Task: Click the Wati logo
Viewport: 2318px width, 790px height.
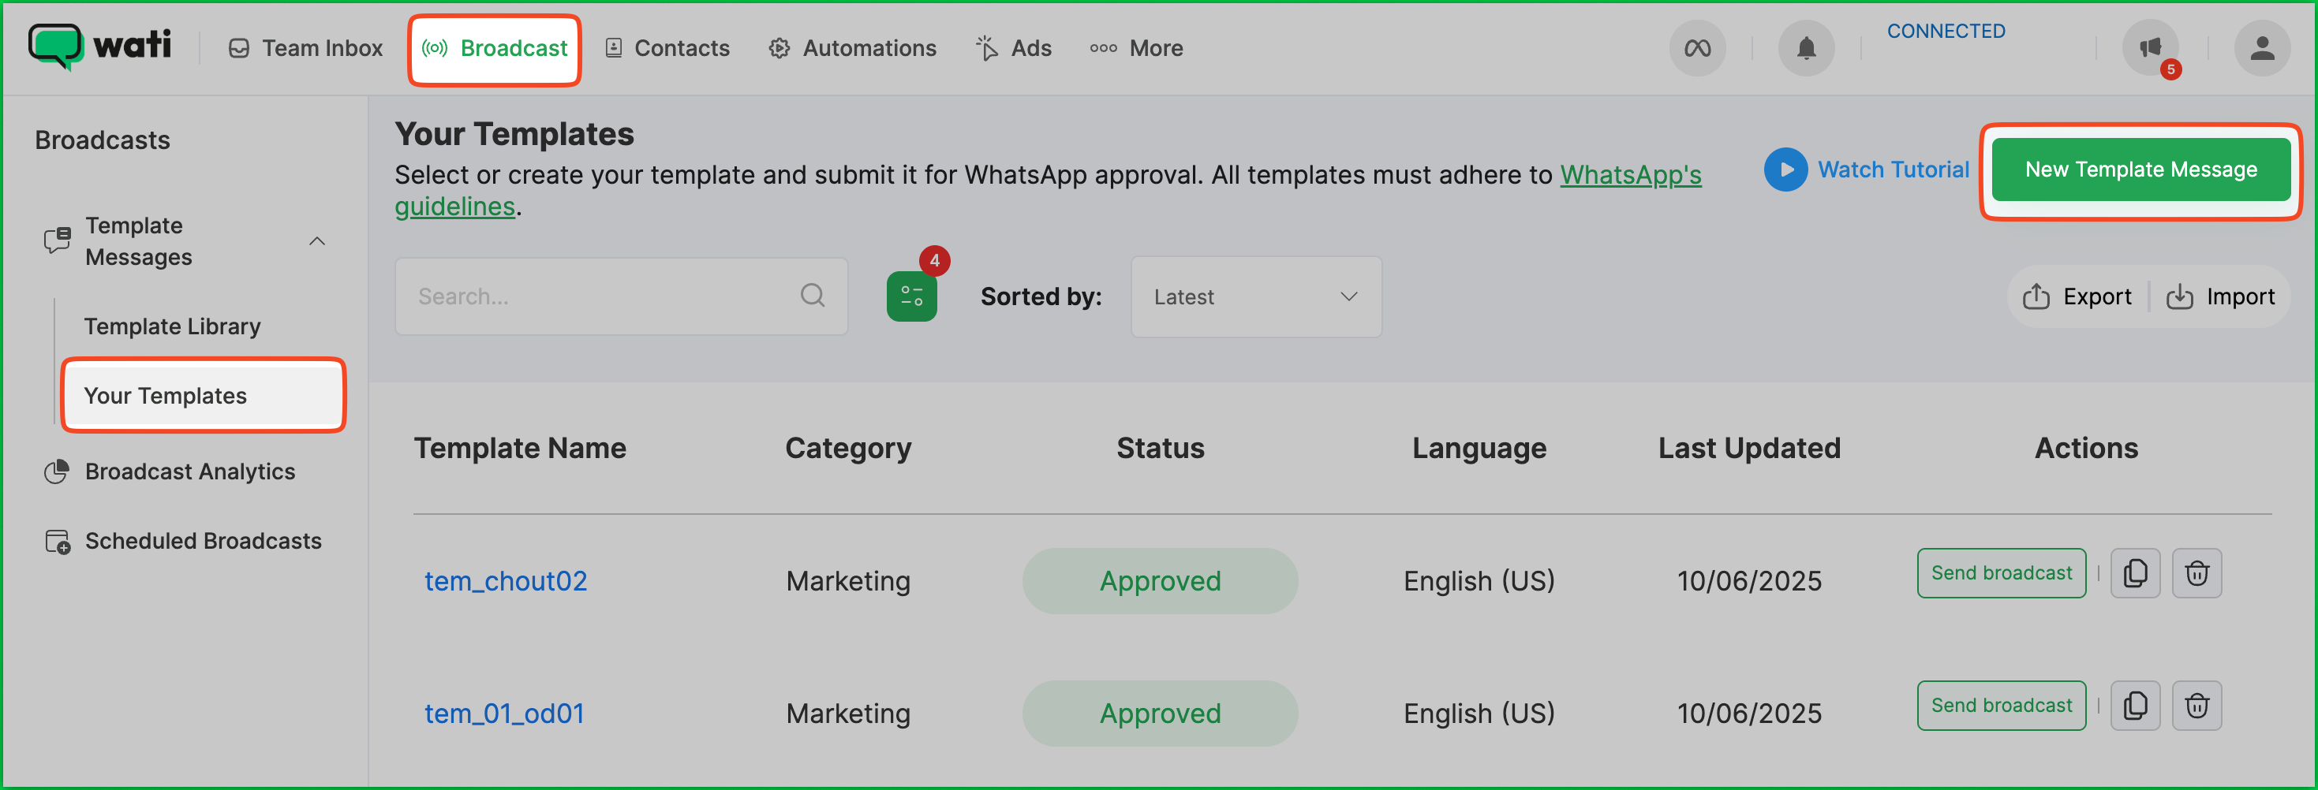Action: pos(99,46)
